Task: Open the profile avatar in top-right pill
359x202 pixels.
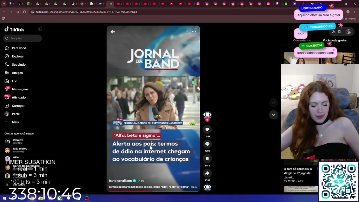Action: (348, 32)
